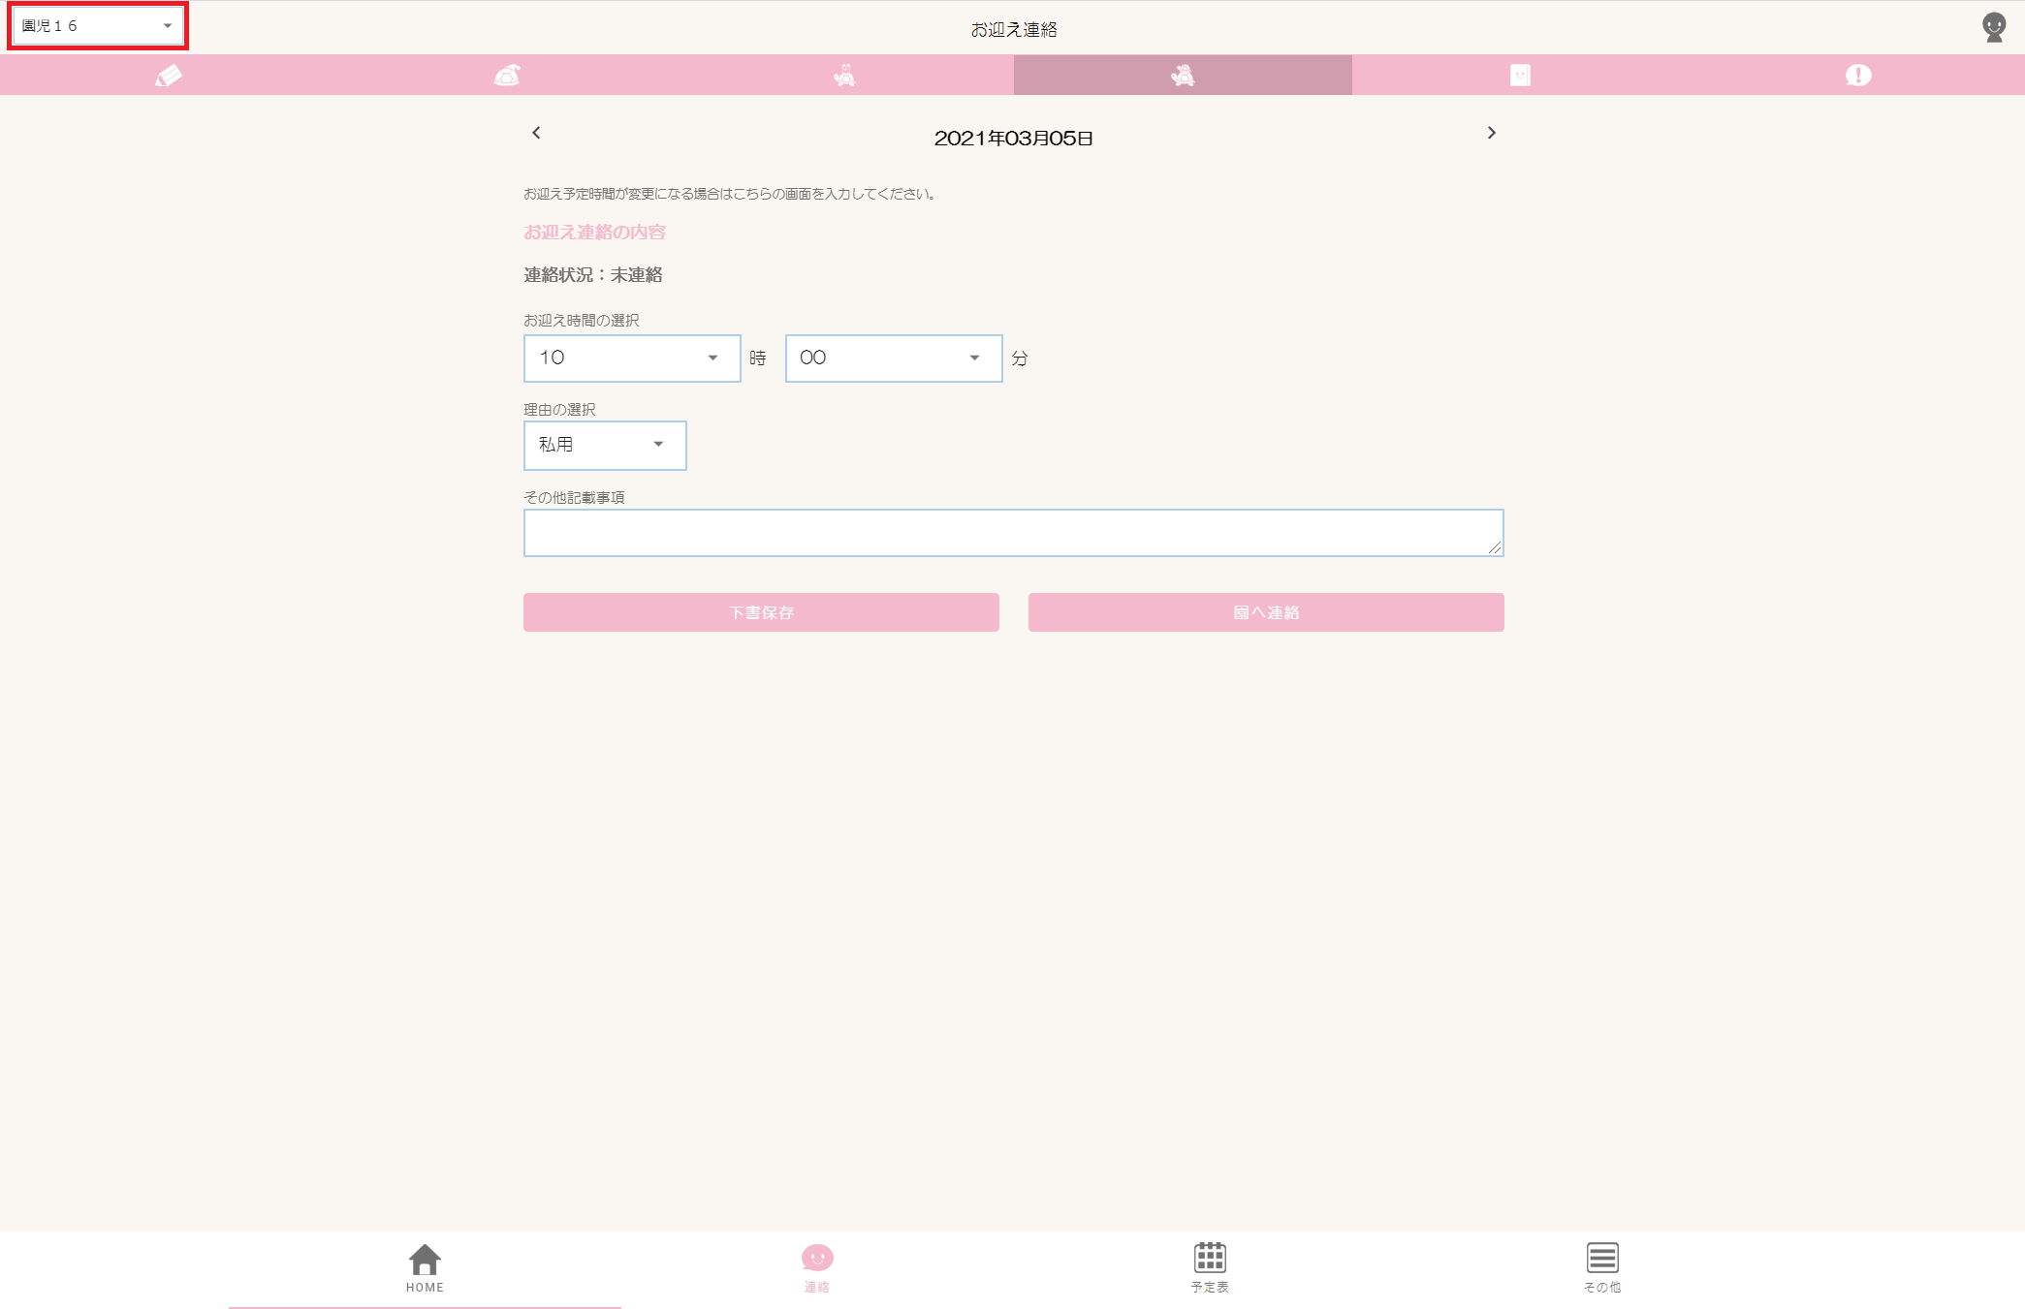Click the お迎え連絡の内容 heading

(595, 233)
